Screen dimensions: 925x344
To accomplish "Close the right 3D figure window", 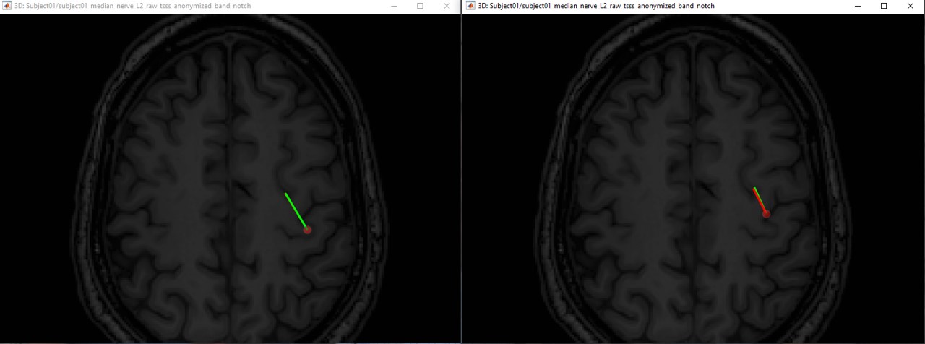I will [910, 6].
